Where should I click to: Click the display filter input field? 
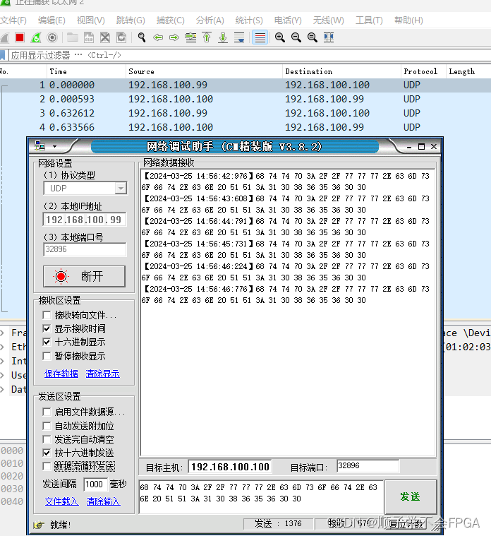click(249, 55)
